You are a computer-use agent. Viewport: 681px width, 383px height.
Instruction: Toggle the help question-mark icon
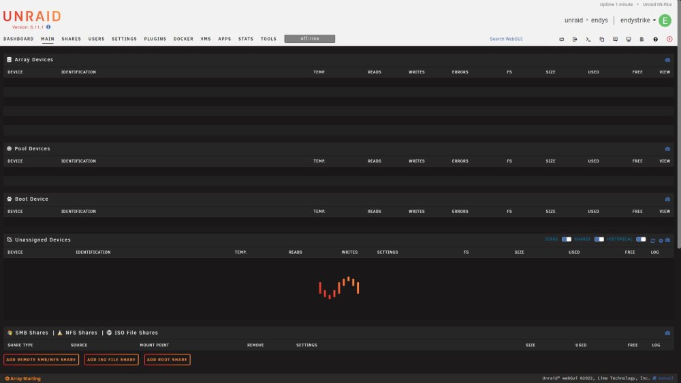click(655, 39)
